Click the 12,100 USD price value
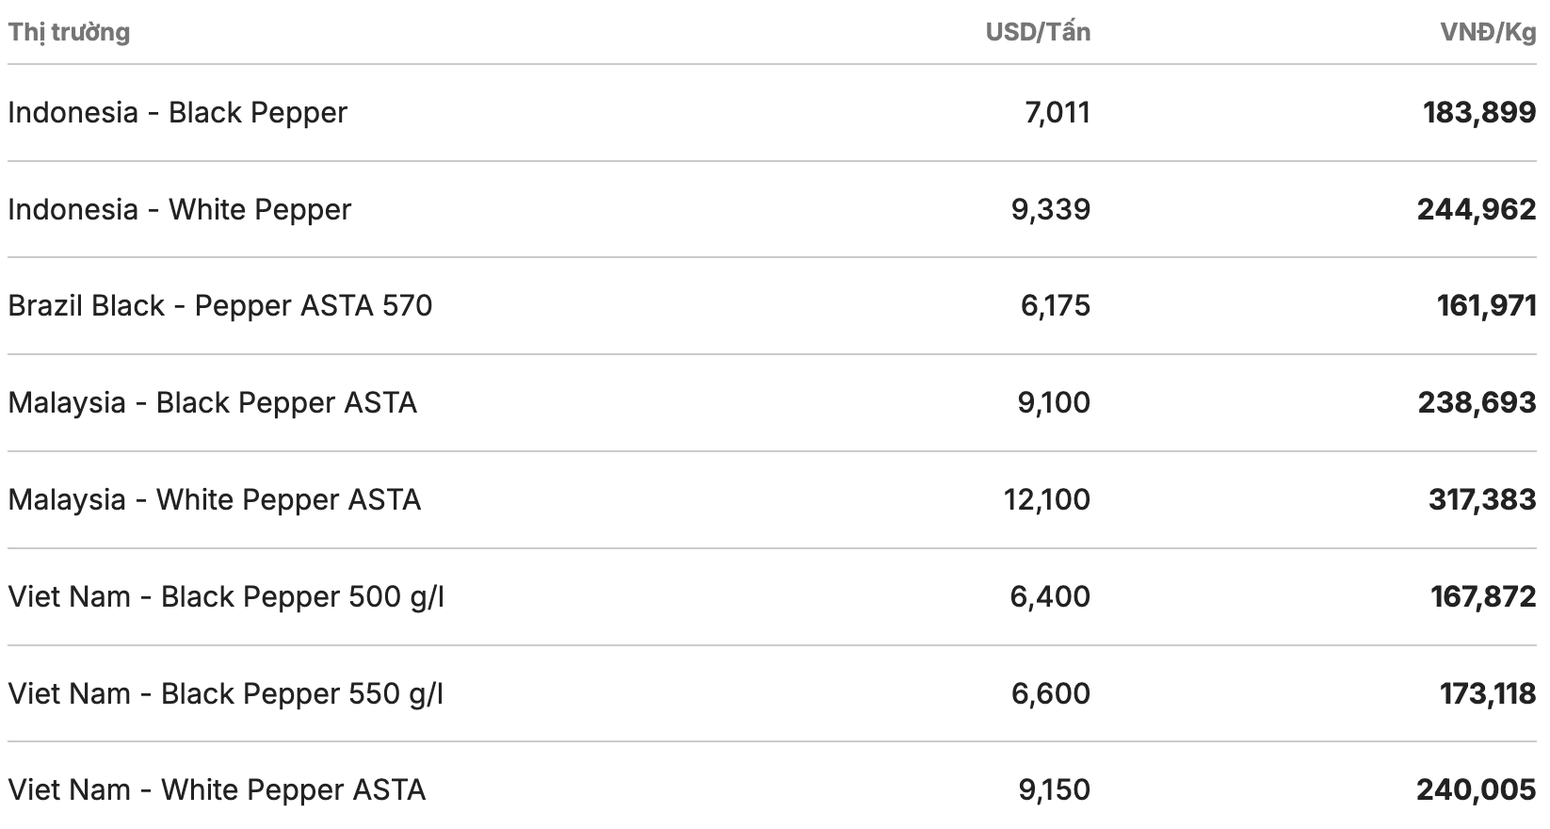 (x=1047, y=499)
